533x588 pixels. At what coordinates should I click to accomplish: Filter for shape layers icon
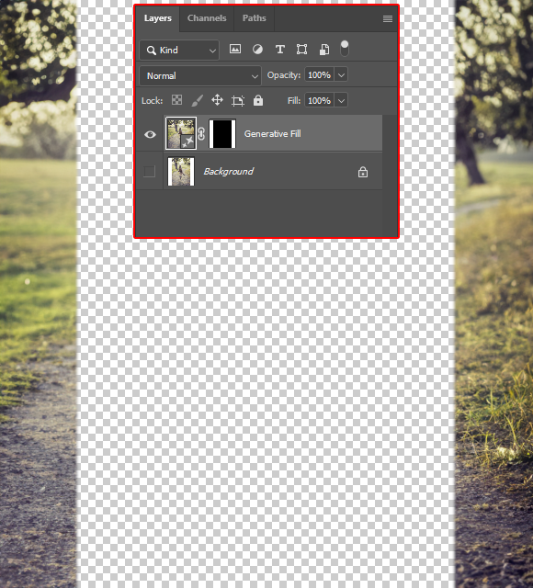(301, 49)
